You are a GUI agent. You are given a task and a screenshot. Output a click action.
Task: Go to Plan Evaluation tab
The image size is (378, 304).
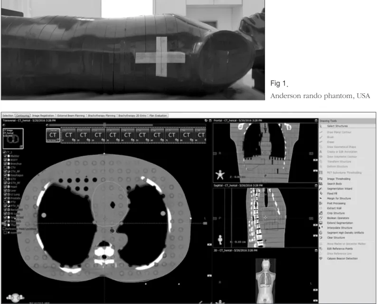(158, 116)
